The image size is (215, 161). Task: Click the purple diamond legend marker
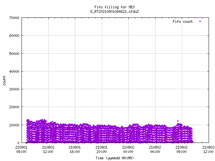pos(200,21)
